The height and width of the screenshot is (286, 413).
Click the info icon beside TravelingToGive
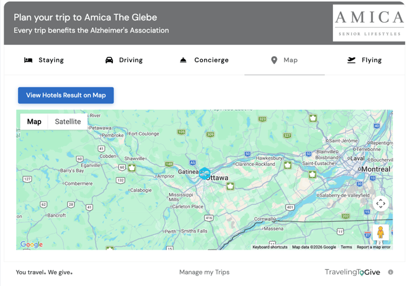coord(390,272)
